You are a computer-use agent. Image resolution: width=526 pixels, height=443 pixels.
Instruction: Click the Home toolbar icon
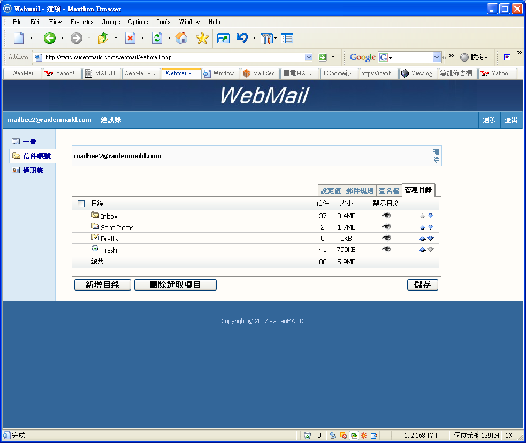pos(181,38)
